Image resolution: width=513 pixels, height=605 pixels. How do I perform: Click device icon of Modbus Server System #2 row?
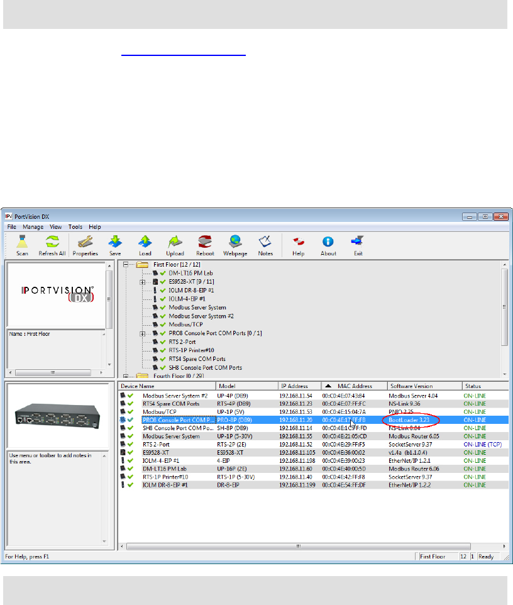pyautogui.click(x=123, y=396)
